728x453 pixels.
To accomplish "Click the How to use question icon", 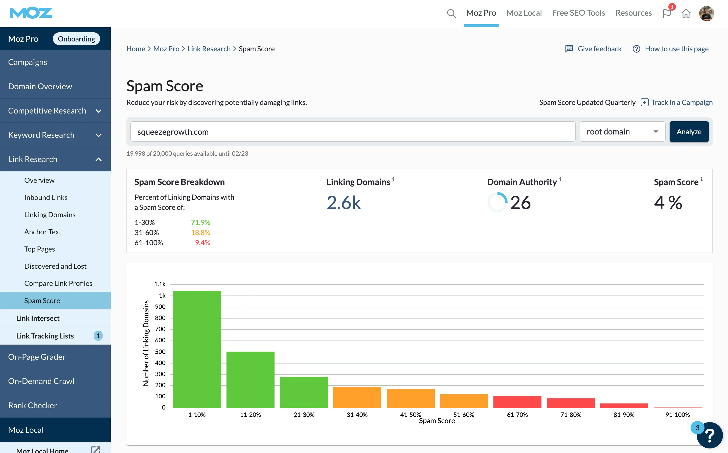I will coord(636,49).
